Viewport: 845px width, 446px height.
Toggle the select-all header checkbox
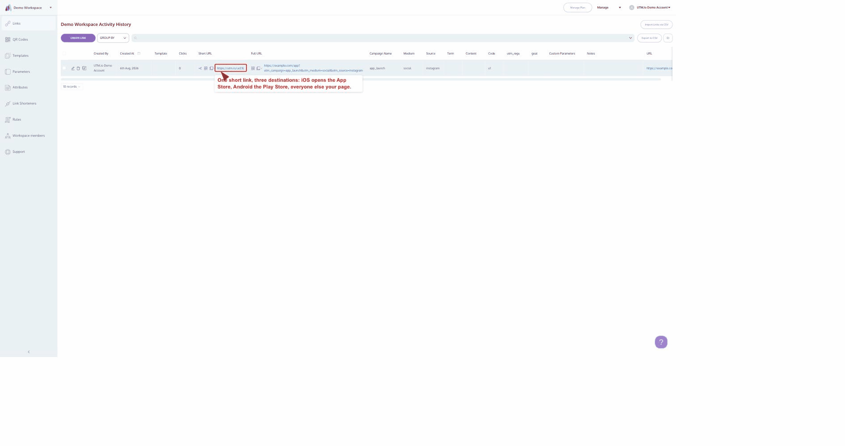[x=64, y=53]
